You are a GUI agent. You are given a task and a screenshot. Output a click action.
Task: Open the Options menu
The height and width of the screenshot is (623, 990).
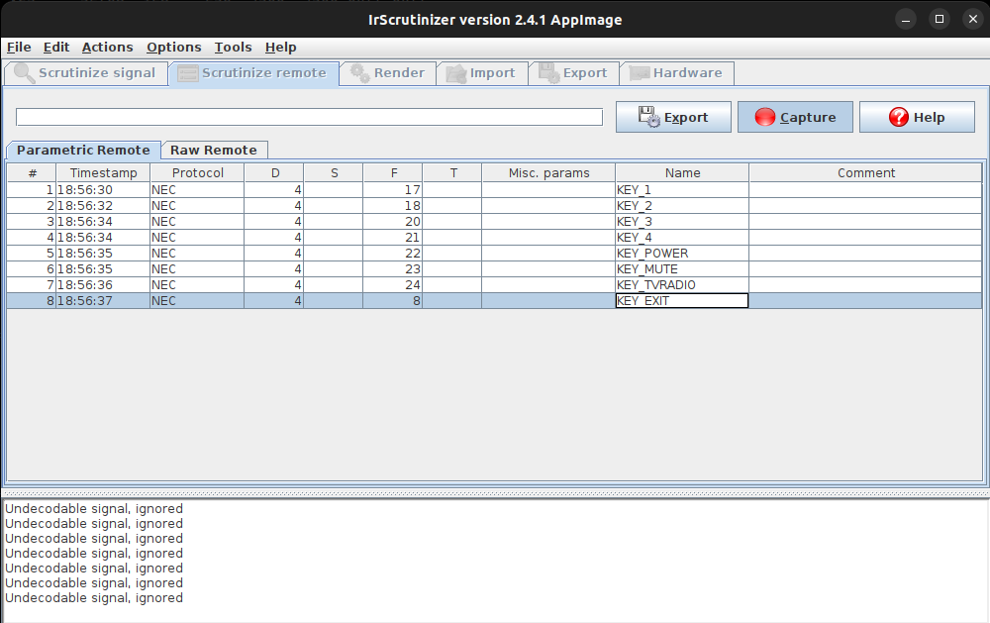click(x=173, y=47)
